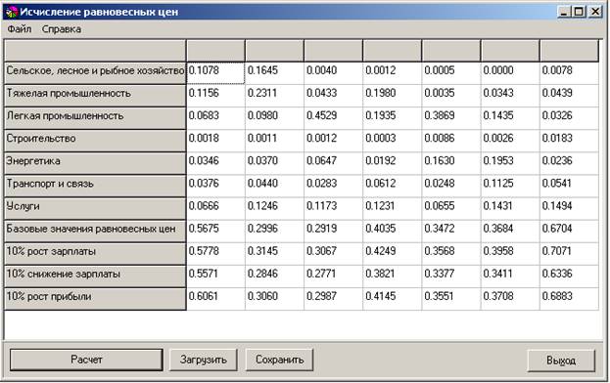Click the Сохранить button

tap(279, 360)
